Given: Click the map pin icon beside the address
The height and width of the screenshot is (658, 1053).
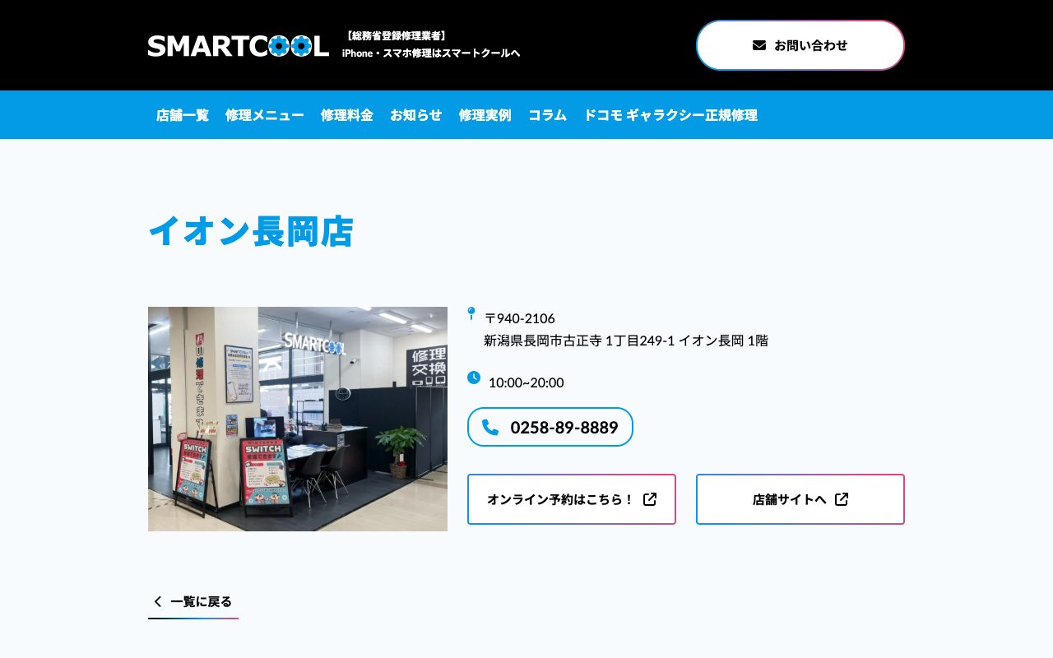Looking at the screenshot, I should click(471, 313).
